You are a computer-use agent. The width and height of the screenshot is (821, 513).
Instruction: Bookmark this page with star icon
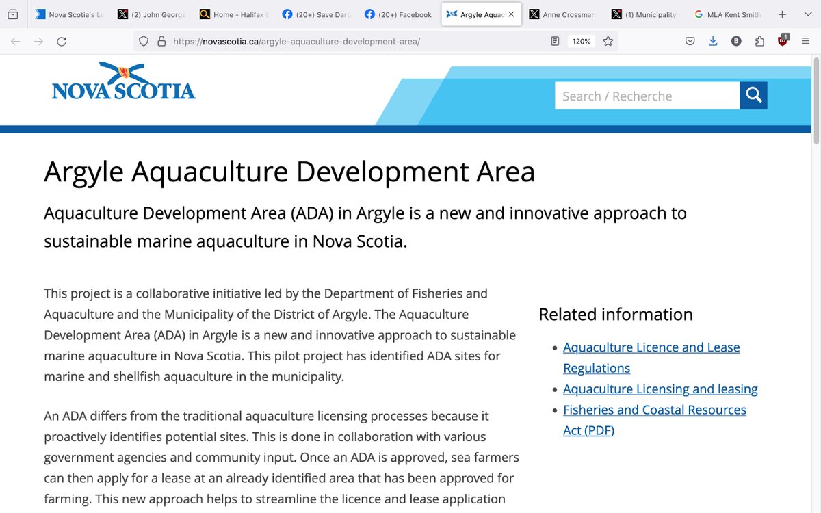click(608, 41)
